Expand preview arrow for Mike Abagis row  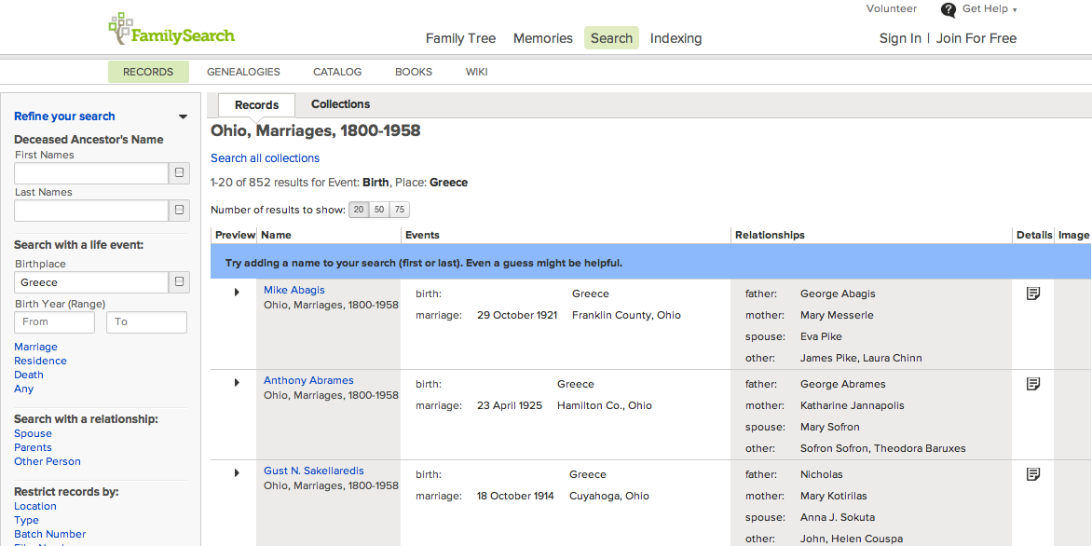pos(237,293)
